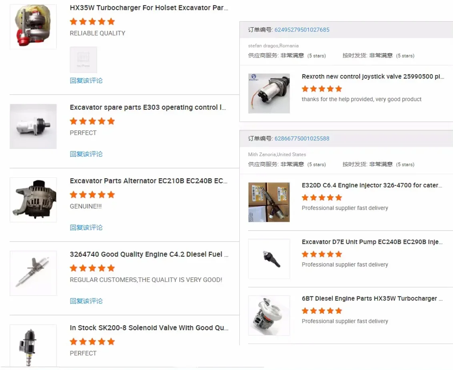Reply to the E303 PERFECT review
Screen dimensions: 453x370
coord(86,154)
